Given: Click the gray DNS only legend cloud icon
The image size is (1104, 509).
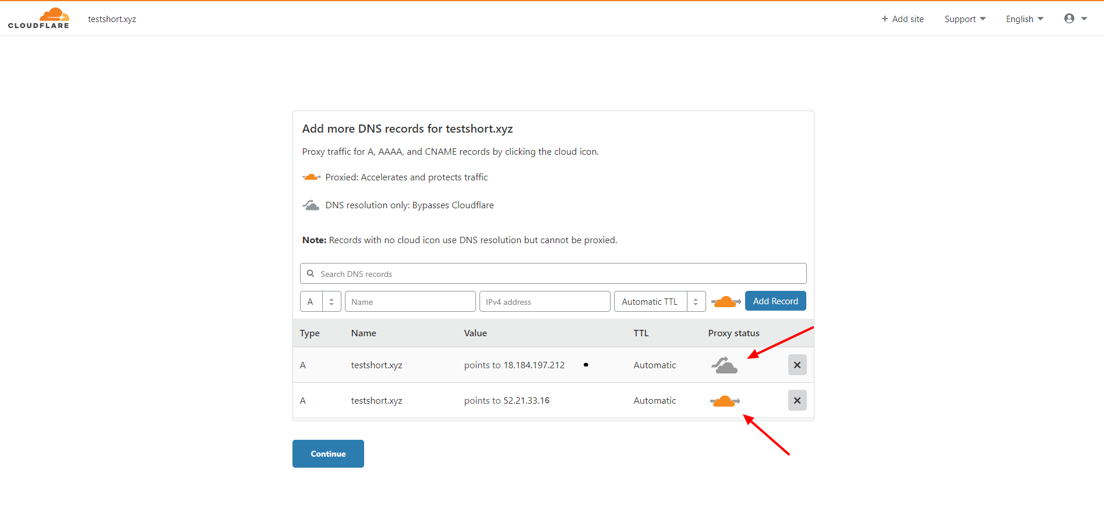Looking at the screenshot, I should click(x=311, y=205).
